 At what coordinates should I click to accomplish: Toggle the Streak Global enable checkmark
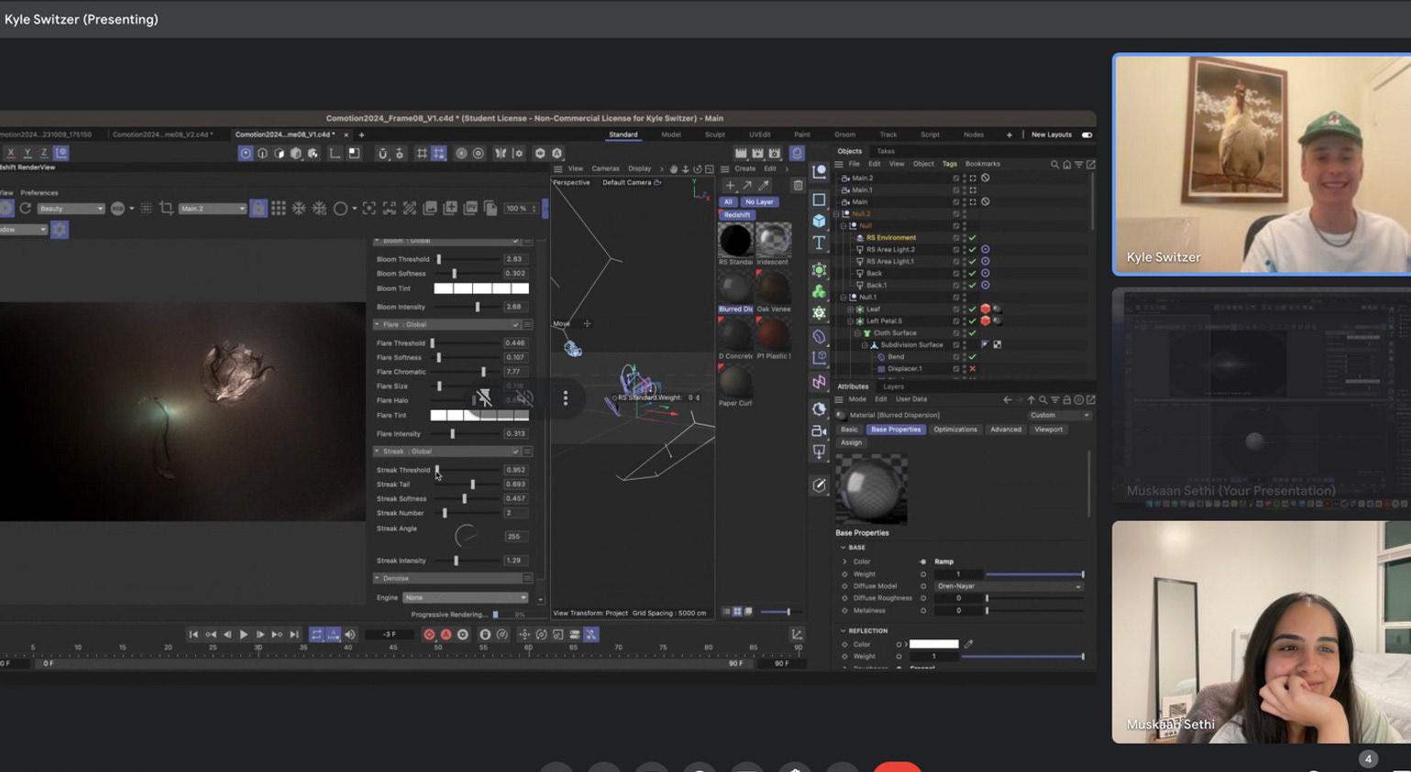(515, 451)
